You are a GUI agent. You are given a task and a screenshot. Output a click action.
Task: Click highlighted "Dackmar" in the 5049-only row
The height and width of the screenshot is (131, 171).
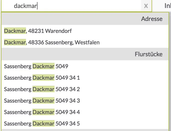point(44,66)
